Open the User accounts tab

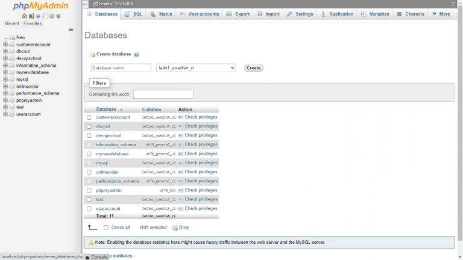coord(200,14)
